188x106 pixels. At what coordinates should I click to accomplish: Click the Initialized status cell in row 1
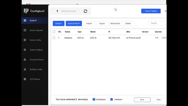point(68,38)
